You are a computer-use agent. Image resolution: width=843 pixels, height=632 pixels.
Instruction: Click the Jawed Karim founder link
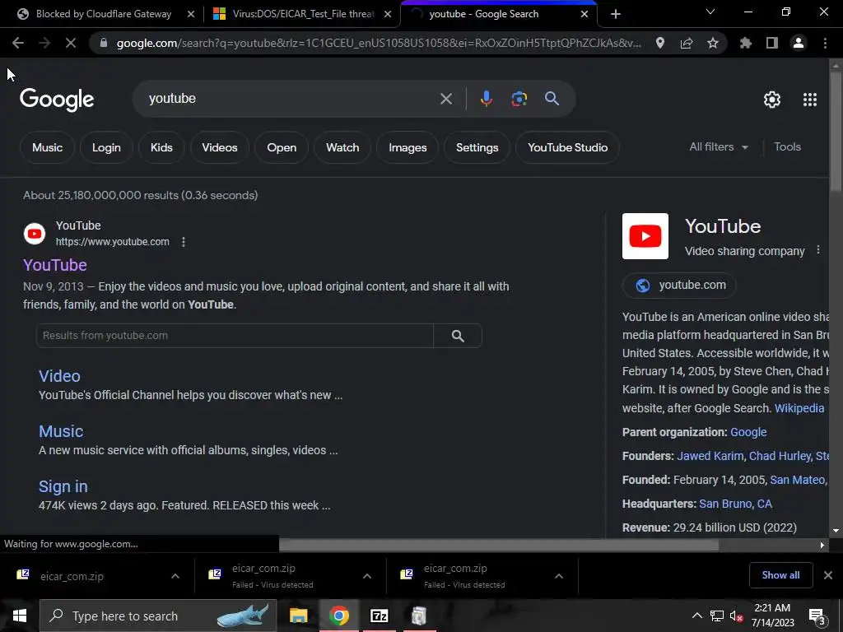[x=710, y=456]
